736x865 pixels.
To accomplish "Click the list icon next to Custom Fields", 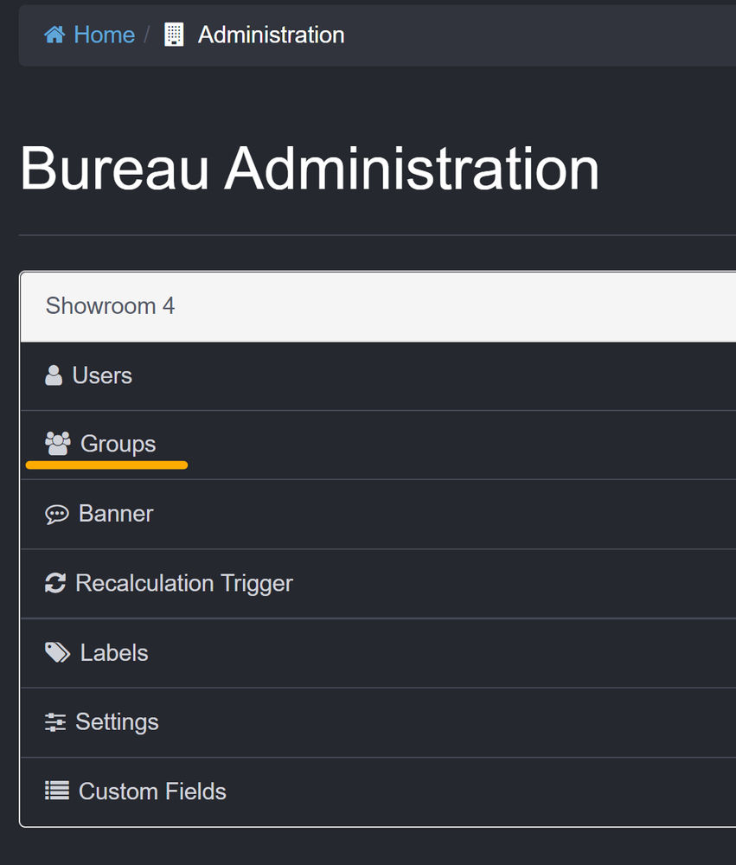I will tap(55, 790).
